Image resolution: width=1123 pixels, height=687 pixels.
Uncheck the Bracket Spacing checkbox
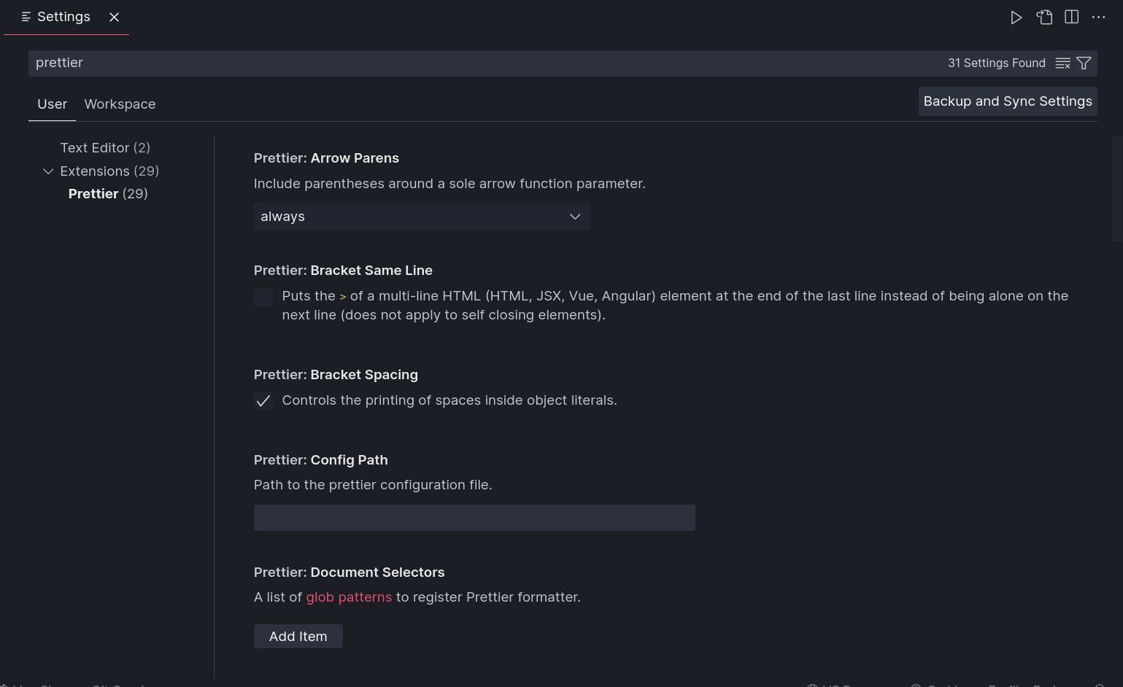click(x=263, y=401)
